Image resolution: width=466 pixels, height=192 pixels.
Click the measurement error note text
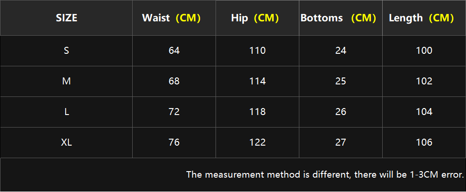pos(325,174)
